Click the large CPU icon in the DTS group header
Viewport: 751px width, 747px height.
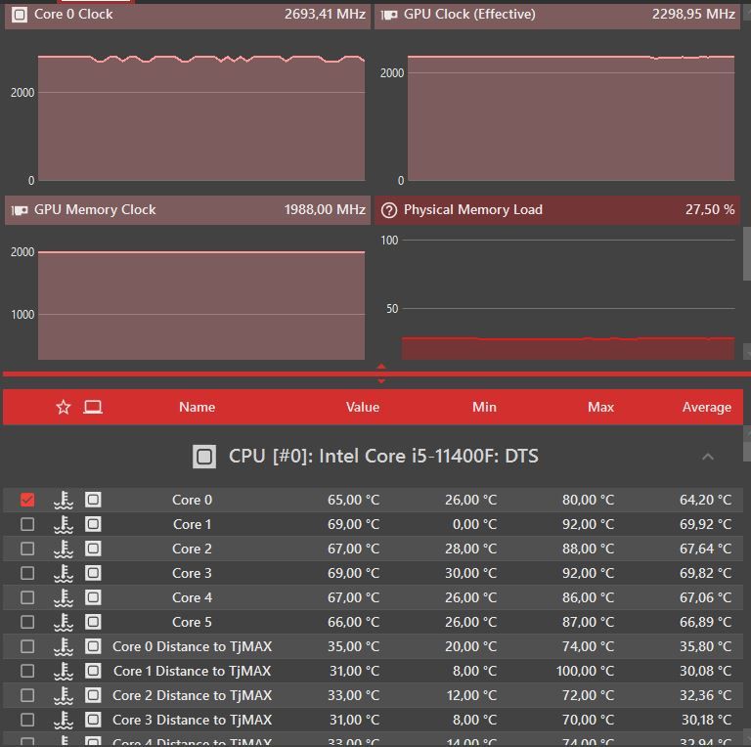204,457
